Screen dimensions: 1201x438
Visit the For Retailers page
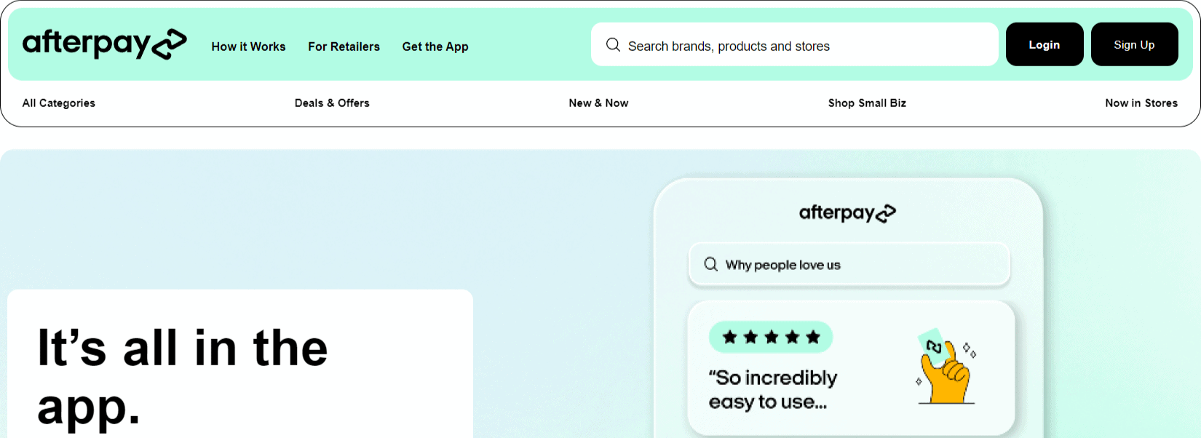[x=344, y=47]
